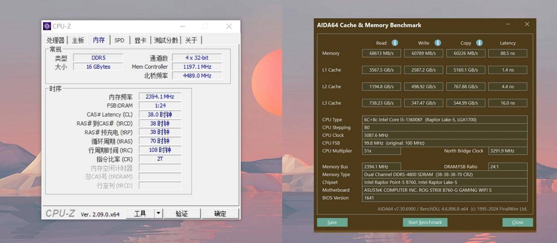557x243 pixels.
Task: Click Save in AIDA64 benchmark window
Action: tap(332, 222)
